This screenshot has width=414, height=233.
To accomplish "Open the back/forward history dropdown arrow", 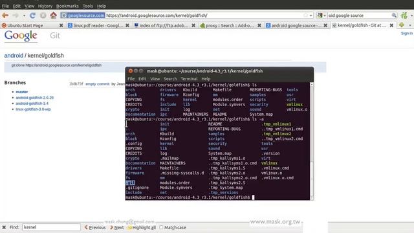I will tap(24, 16).
